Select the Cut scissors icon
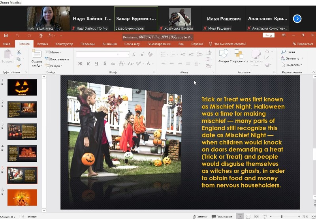This screenshot has height=219, width=316. 19,52
